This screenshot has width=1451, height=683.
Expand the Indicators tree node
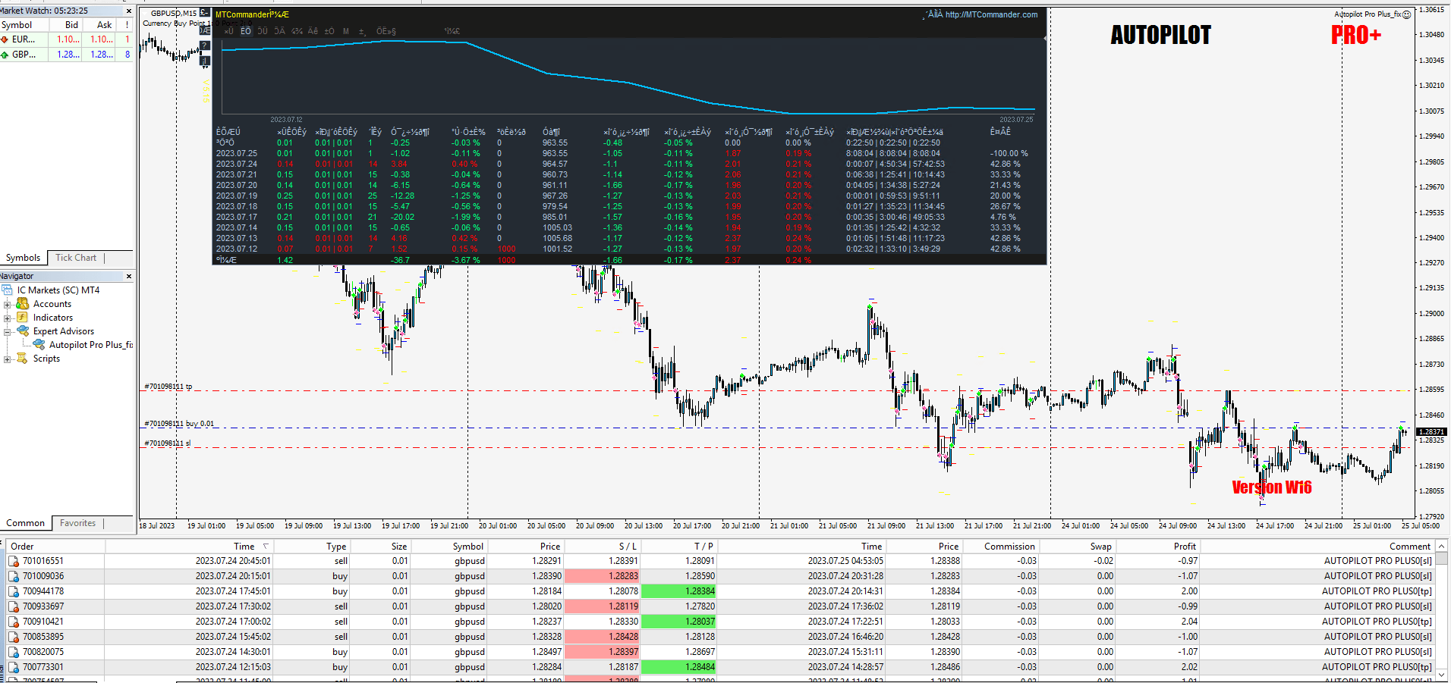pos(8,318)
